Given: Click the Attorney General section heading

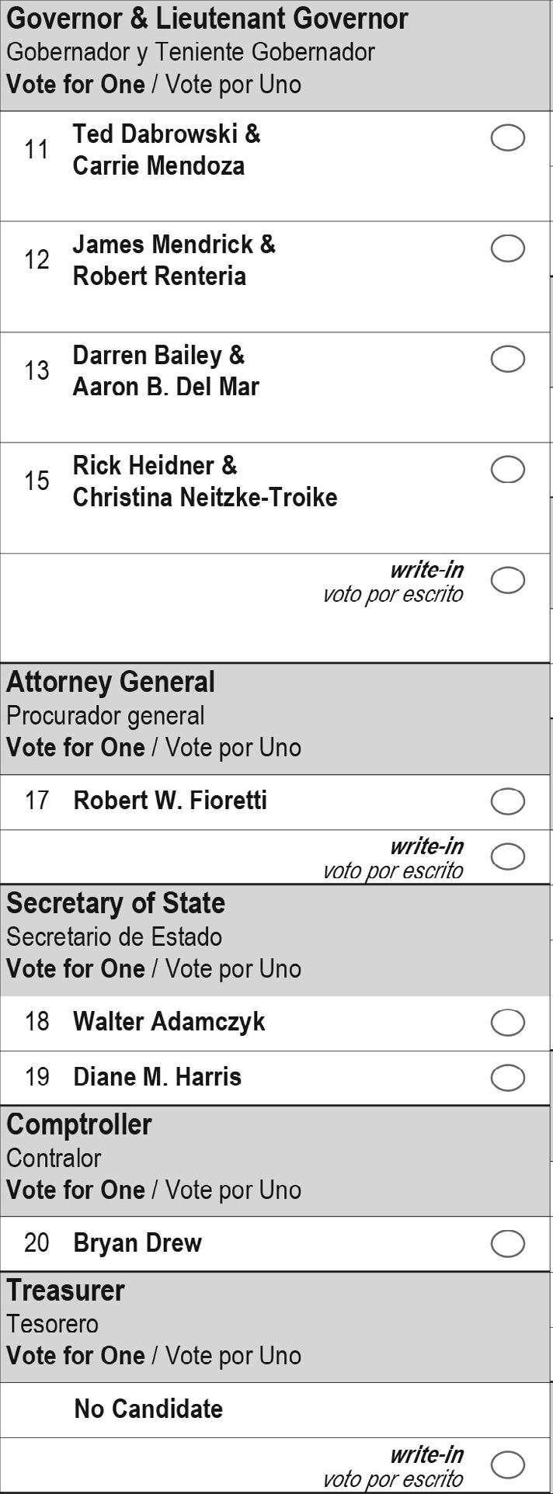Looking at the screenshot, I should 110,682.
